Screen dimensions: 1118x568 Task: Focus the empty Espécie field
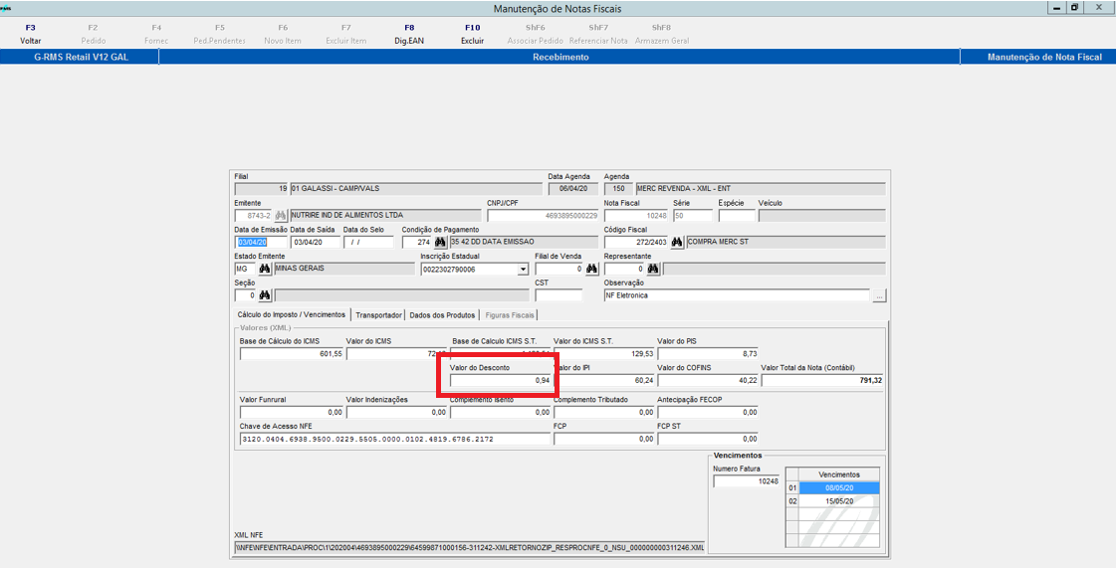[x=737, y=215]
